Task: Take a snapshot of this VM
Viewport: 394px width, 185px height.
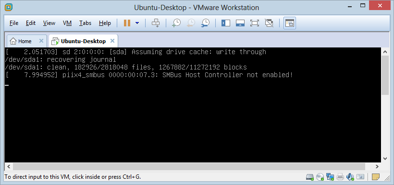Action: (x=176, y=23)
